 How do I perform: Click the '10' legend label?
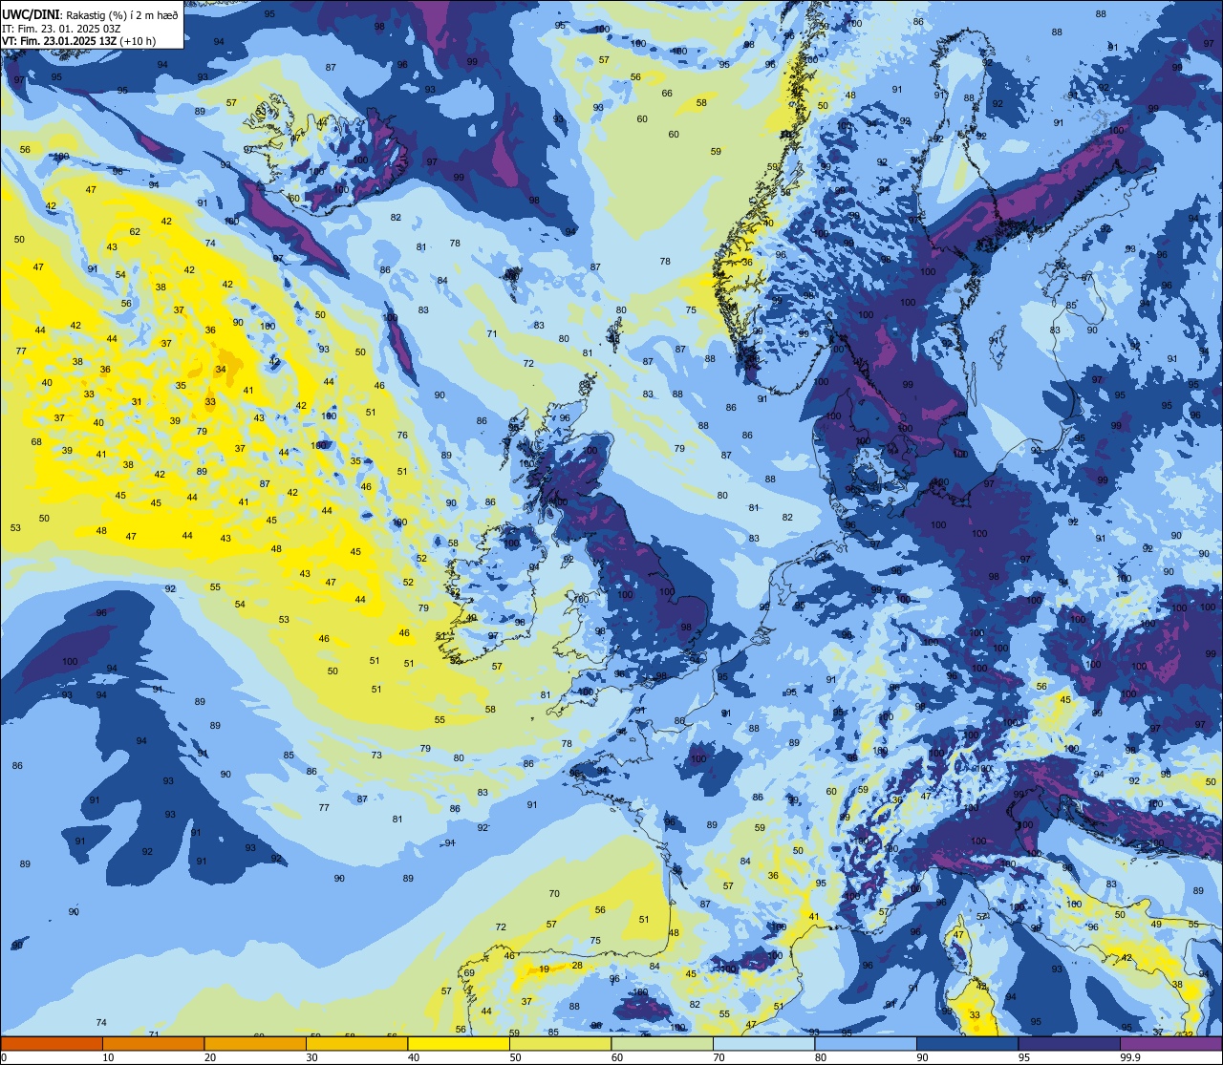(108, 1057)
